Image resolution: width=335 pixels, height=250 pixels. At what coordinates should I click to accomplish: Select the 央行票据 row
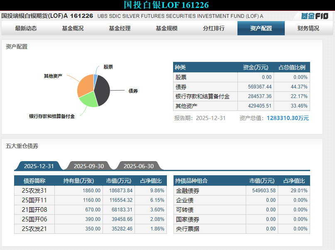click(242, 229)
